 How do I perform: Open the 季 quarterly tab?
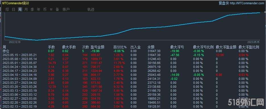point(32,9)
